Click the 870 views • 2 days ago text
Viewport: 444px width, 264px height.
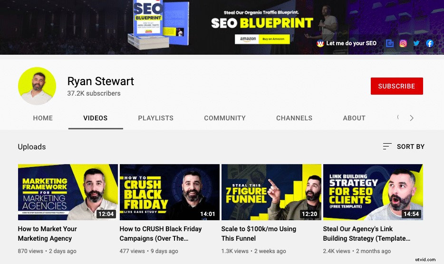[47, 251]
